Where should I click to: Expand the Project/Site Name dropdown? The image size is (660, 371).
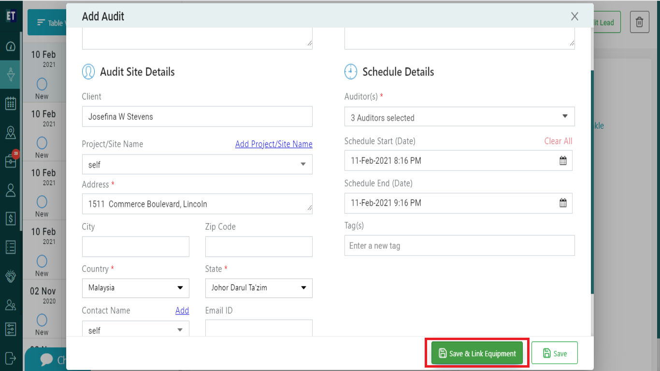coord(197,164)
